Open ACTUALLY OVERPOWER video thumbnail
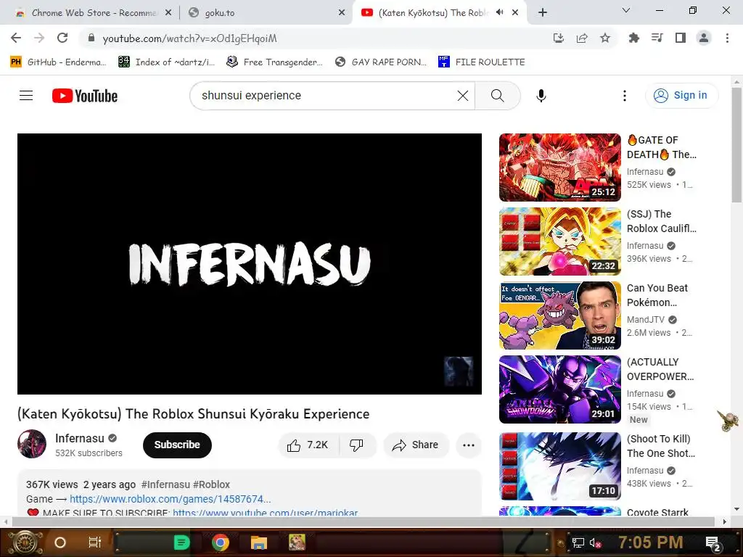Viewport: 743px width, 557px height. (559, 389)
